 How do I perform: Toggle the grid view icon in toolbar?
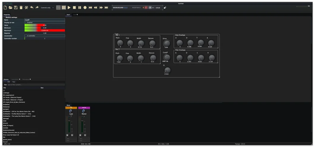point(64,8)
